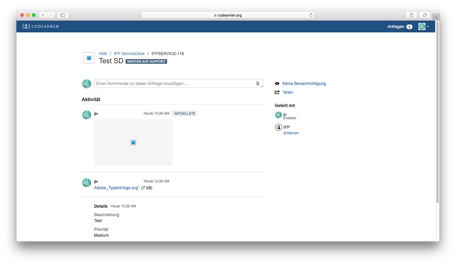This screenshot has width=456, height=265.
Task: Open the broken image attachment thumbnail
Action: [x=133, y=142]
